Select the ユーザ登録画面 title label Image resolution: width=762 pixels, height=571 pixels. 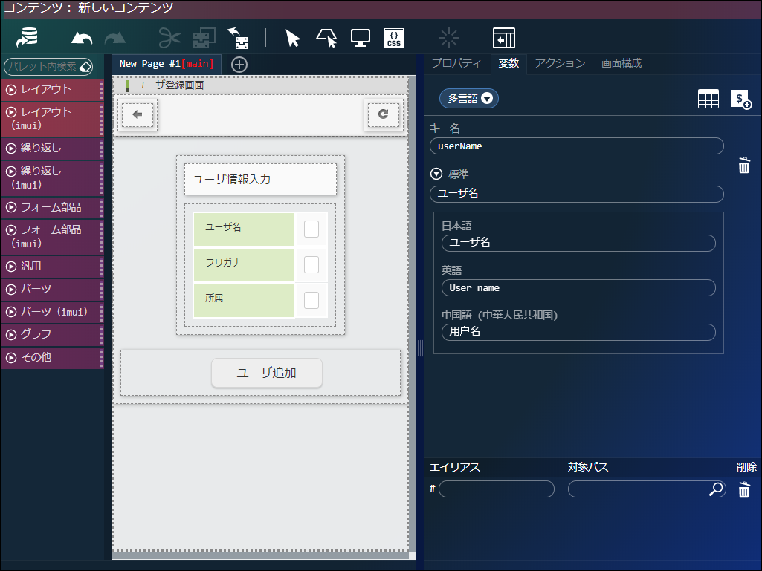[169, 85]
